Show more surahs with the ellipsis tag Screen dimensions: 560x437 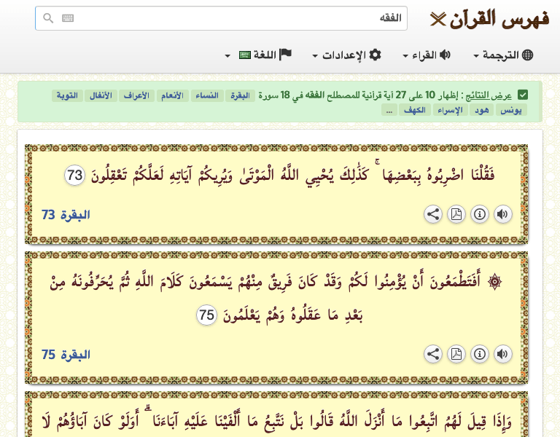(x=389, y=110)
